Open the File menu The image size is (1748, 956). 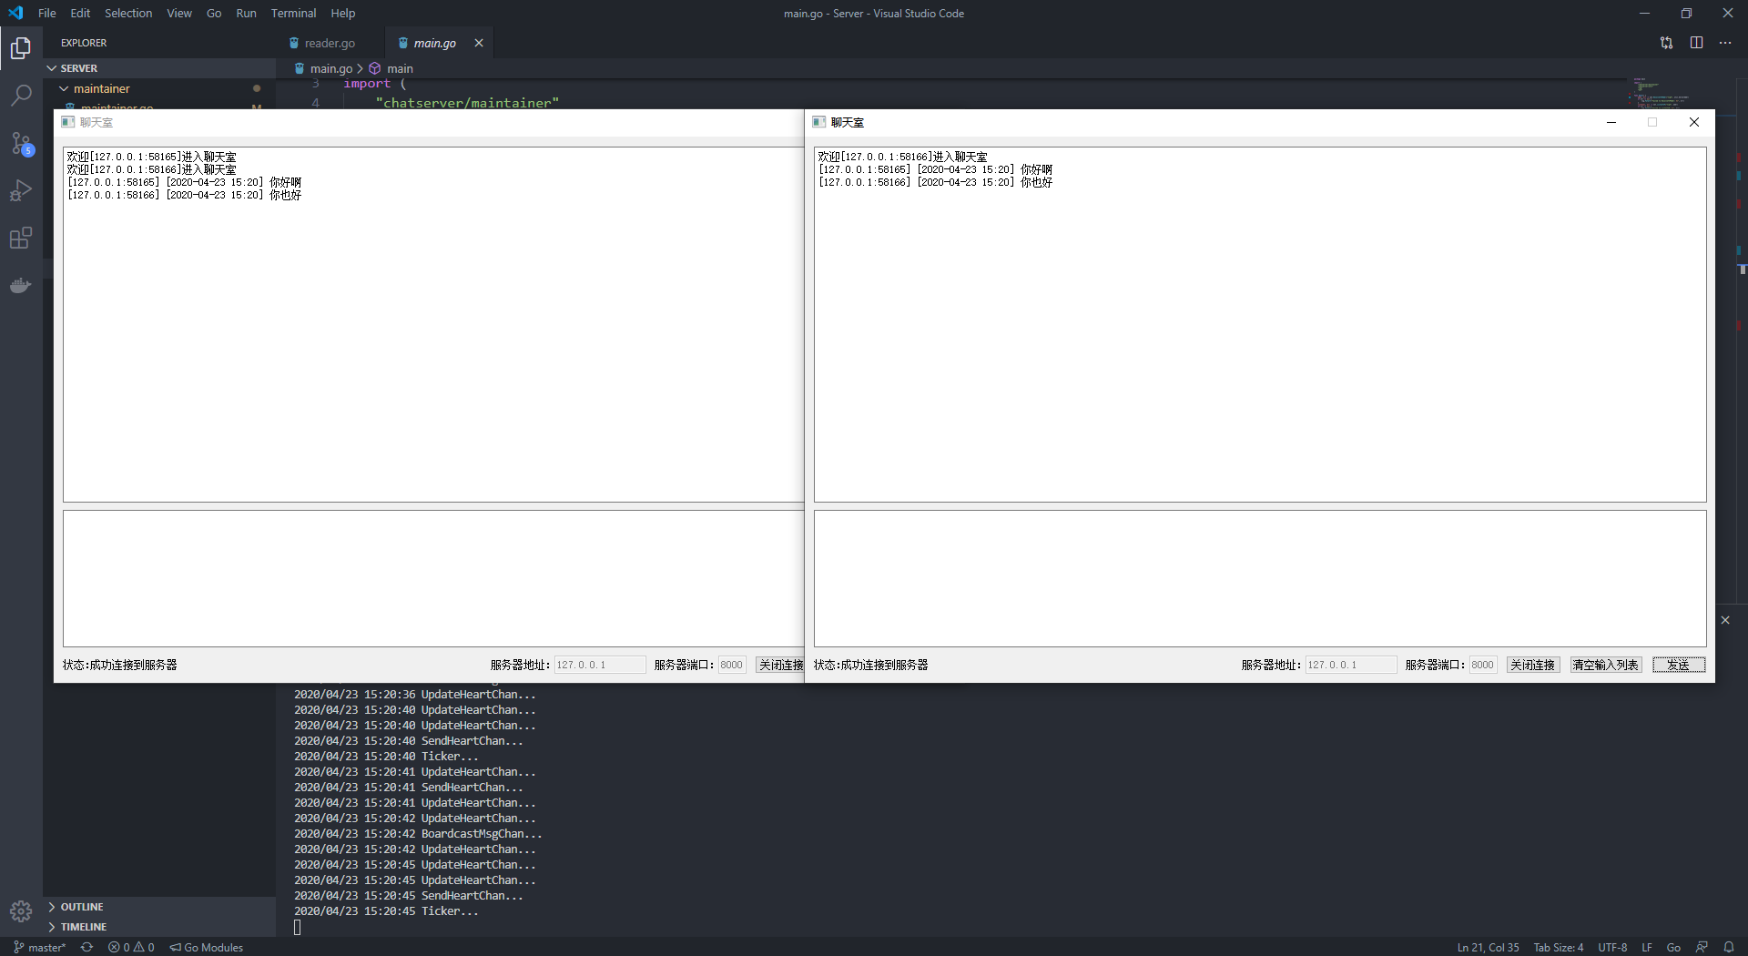(x=47, y=13)
